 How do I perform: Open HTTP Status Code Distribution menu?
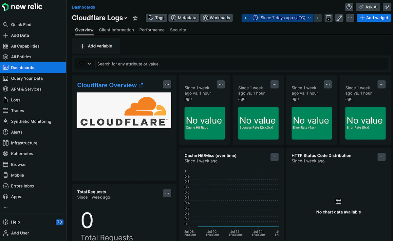coord(382,157)
